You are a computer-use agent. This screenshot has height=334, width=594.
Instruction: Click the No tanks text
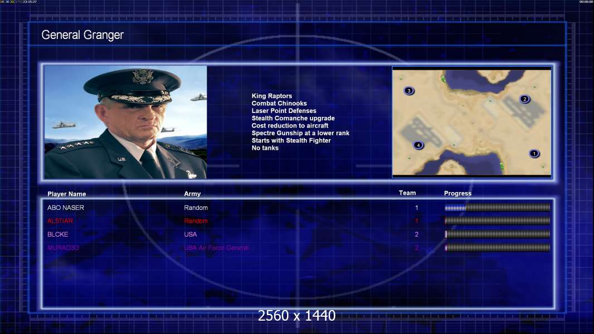pos(265,148)
